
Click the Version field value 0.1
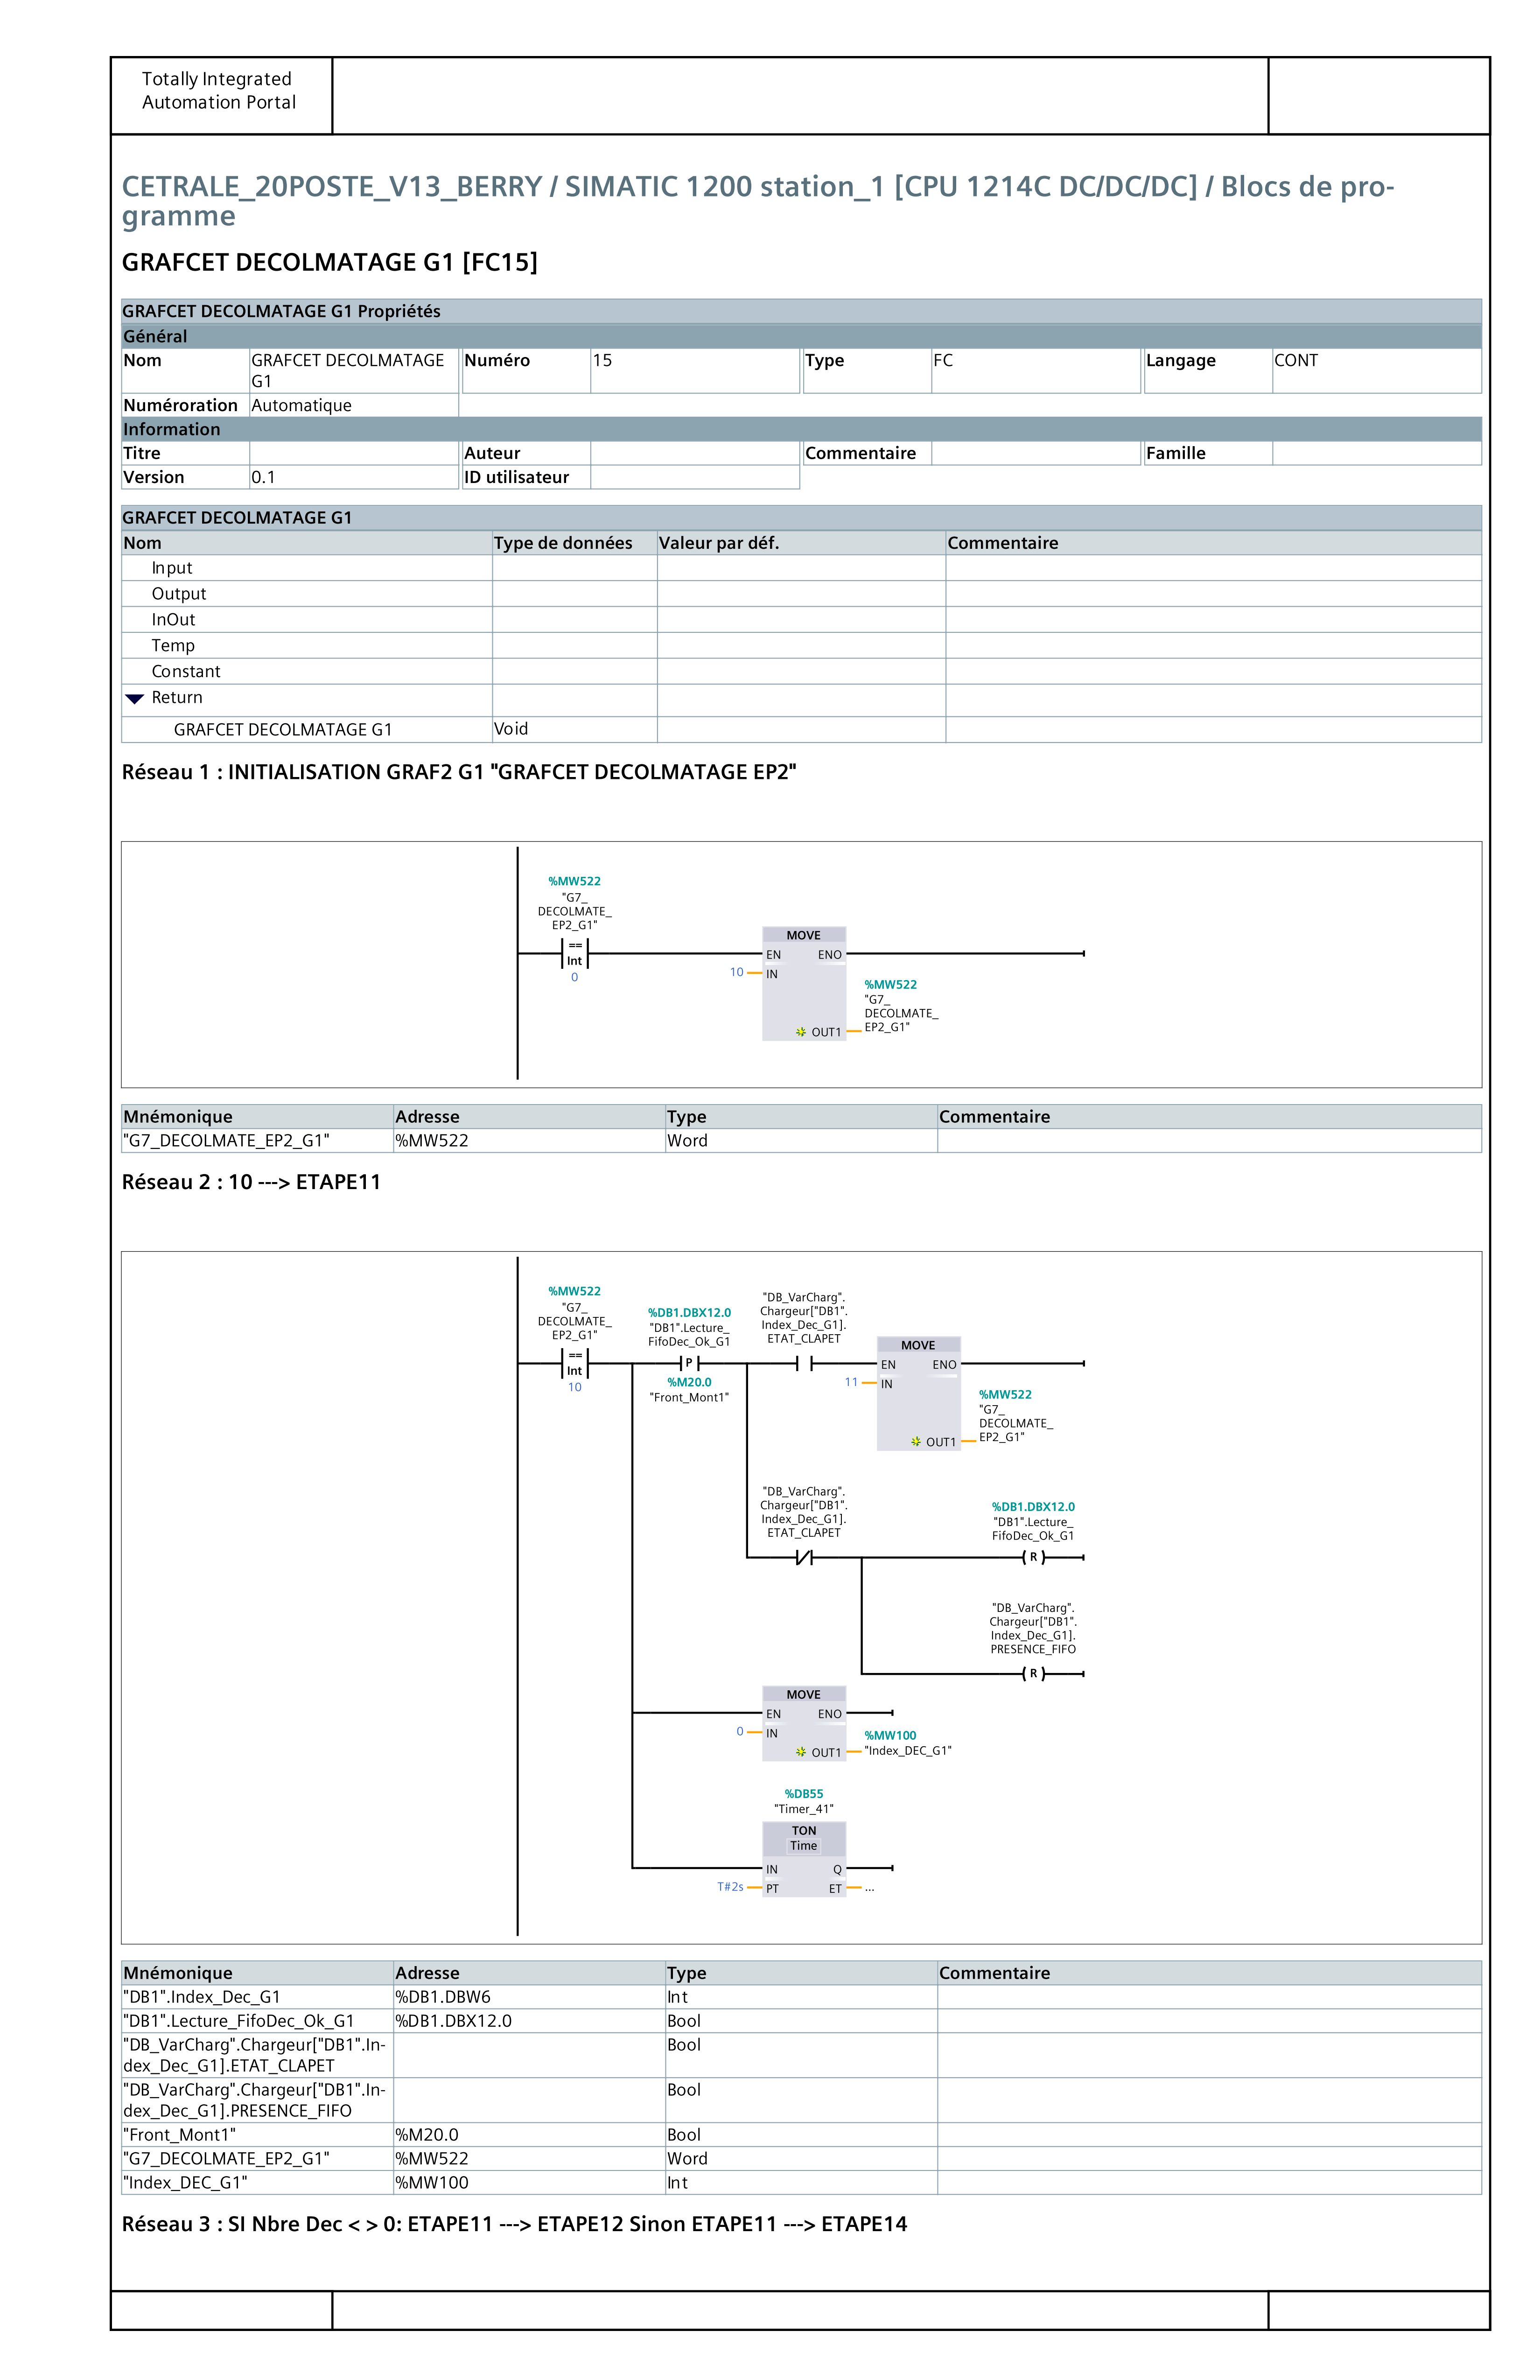click(x=263, y=478)
